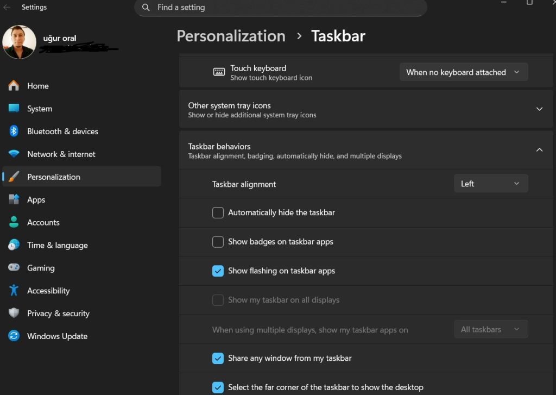Enable Automatically hide the taskbar
The height and width of the screenshot is (395, 556).
click(x=218, y=212)
